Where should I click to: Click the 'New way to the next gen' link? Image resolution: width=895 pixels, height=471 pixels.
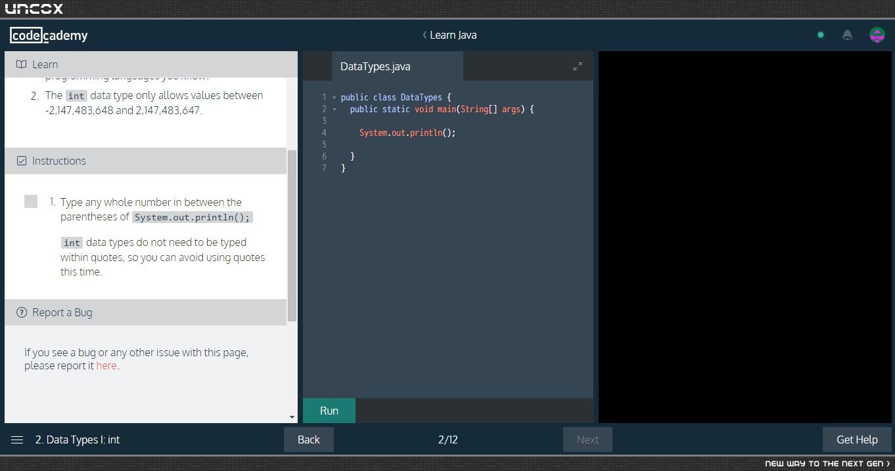pyautogui.click(x=828, y=463)
